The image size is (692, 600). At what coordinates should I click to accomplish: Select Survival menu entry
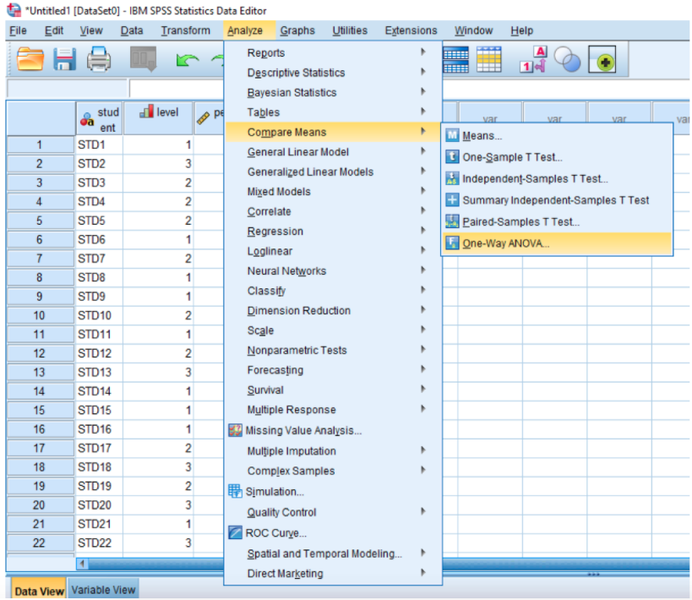pyautogui.click(x=265, y=390)
